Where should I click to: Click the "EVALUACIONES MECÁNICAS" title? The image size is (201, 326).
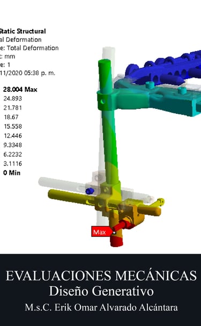[x=101, y=276]
